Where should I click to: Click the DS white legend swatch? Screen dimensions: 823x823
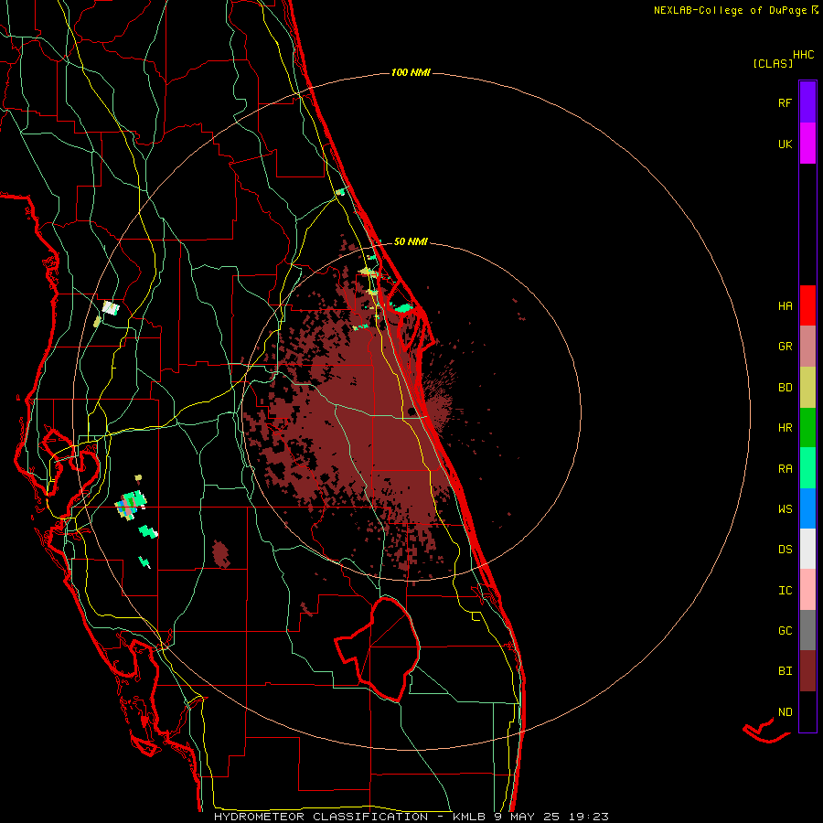click(807, 549)
